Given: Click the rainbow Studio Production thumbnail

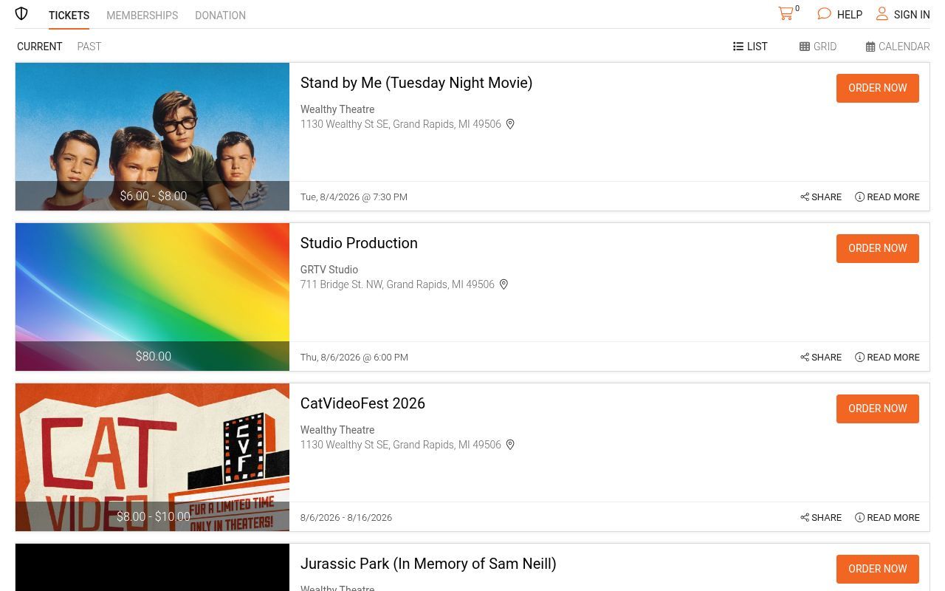Looking at the screenshot, I should [x=152, y=297].
